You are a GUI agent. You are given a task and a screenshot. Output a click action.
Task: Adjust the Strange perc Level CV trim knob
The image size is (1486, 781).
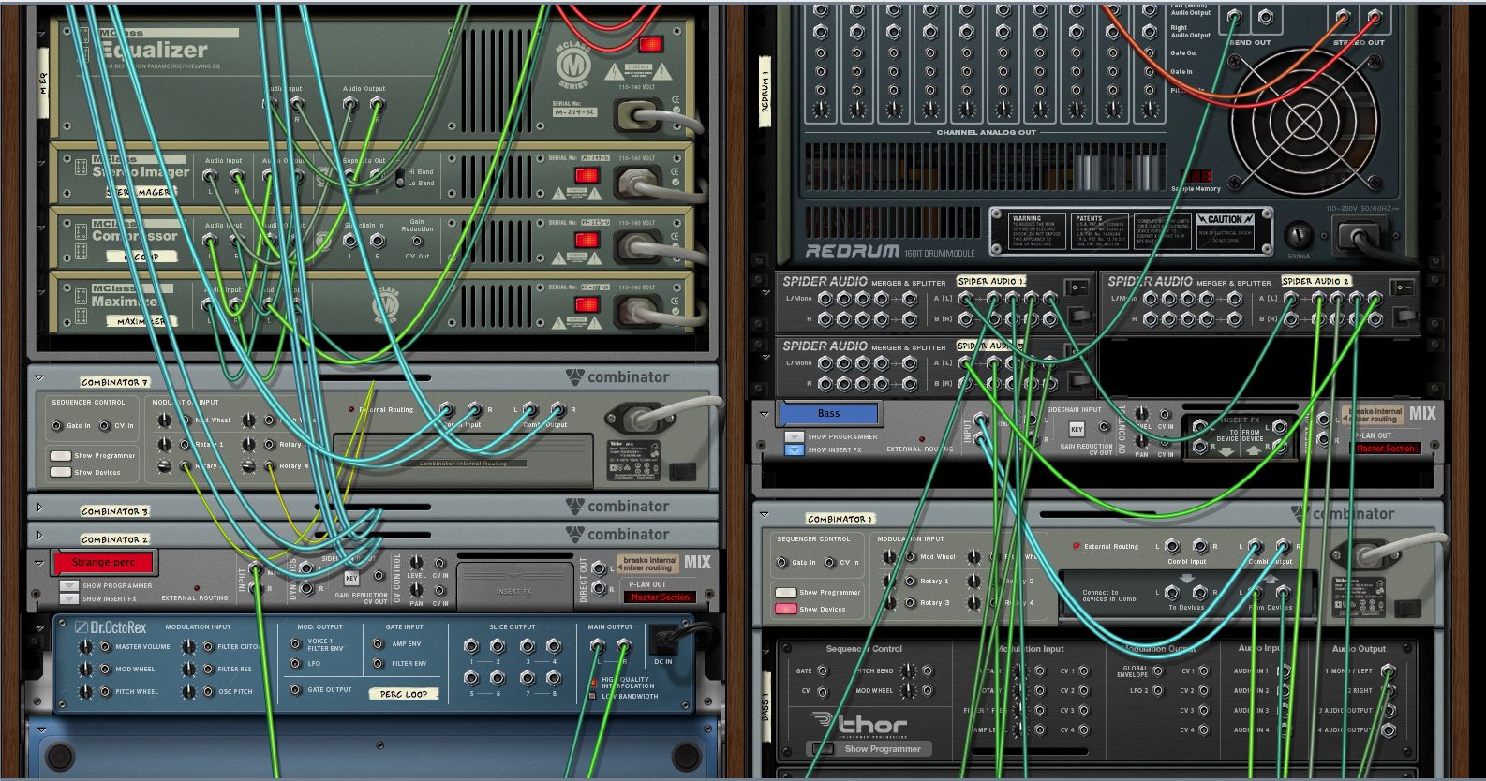[x=416, y=565]
